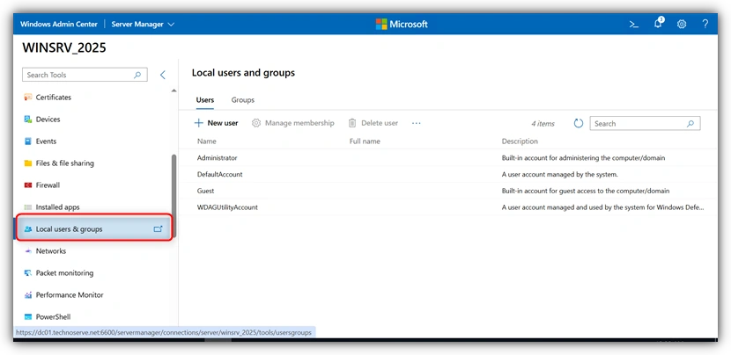The height and width of the screenshot is (355, 731).
Task: Open the help question mark icon
Action: pyautogui.click(x=705, y=25)
